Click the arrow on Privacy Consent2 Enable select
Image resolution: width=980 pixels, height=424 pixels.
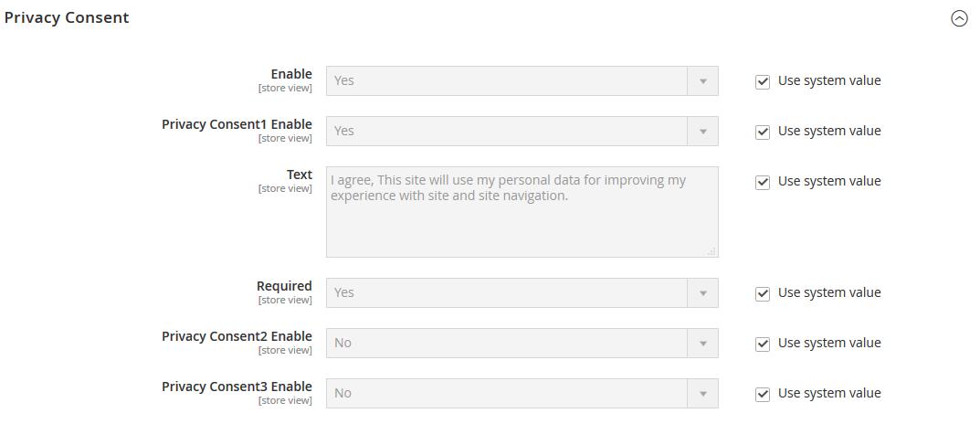coord(703,343)
